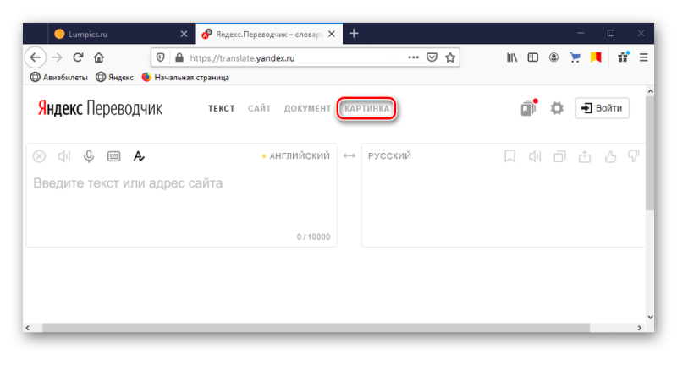Viewport: 677px width, 370px height.
Task: Toggle the spell checker icon
Action: pos(139,156)
